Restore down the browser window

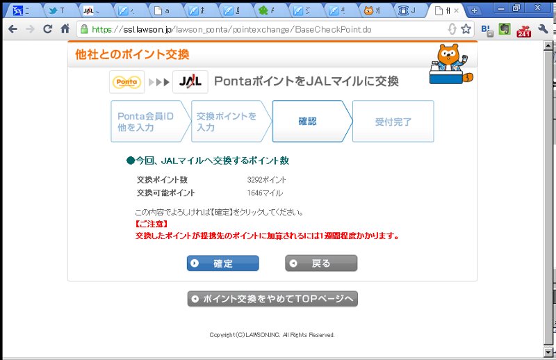(516, 8)
